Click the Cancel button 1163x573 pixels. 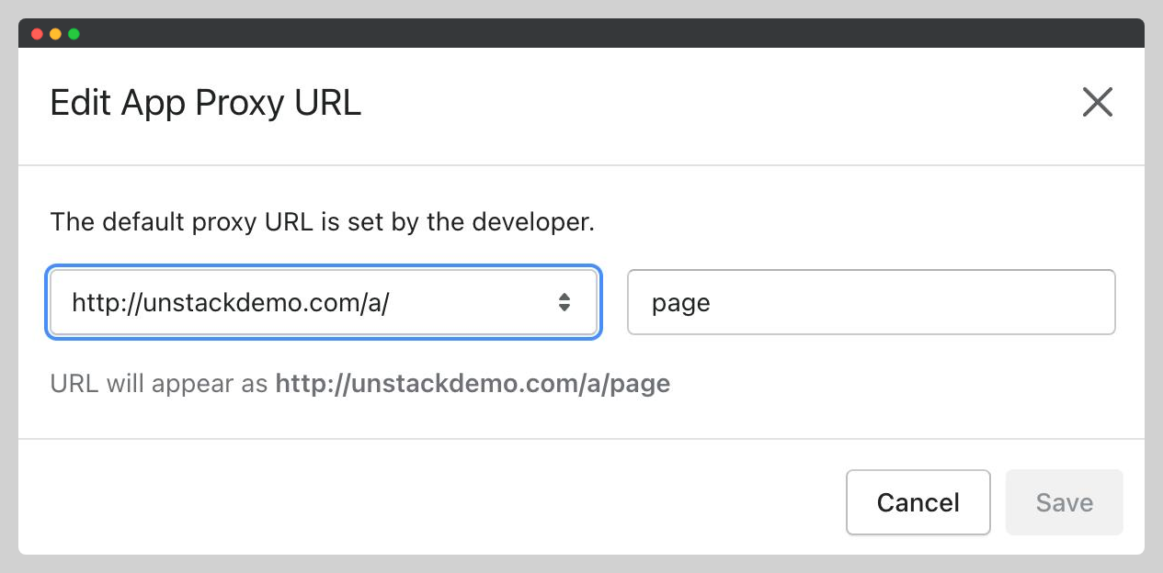(x=918, y=502)
